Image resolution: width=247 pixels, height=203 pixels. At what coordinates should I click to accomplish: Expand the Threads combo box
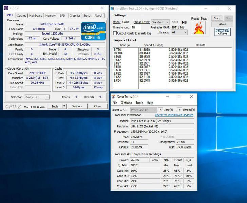click(179, 32)
